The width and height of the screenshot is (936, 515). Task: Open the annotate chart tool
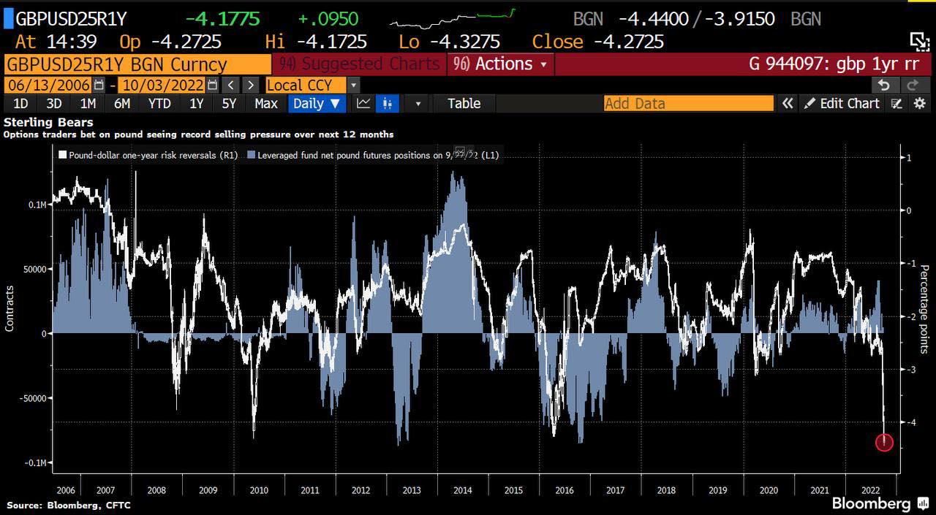pos(897,104)
